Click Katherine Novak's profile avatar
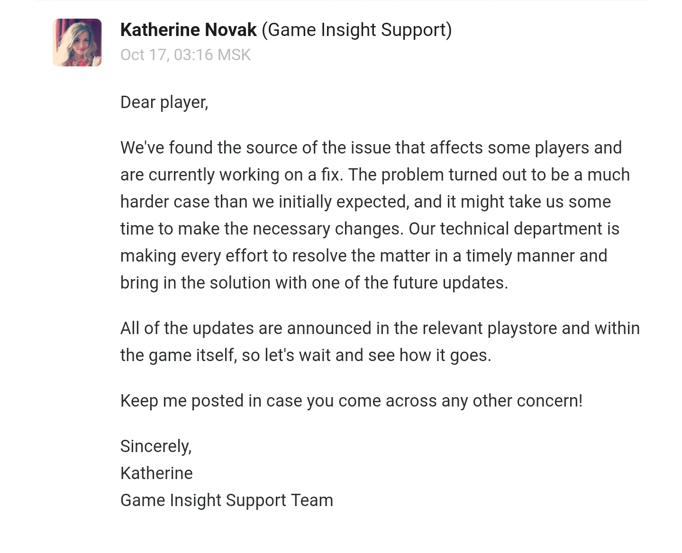The width and height of the screenshot is (682, 553). pos(77,43)
